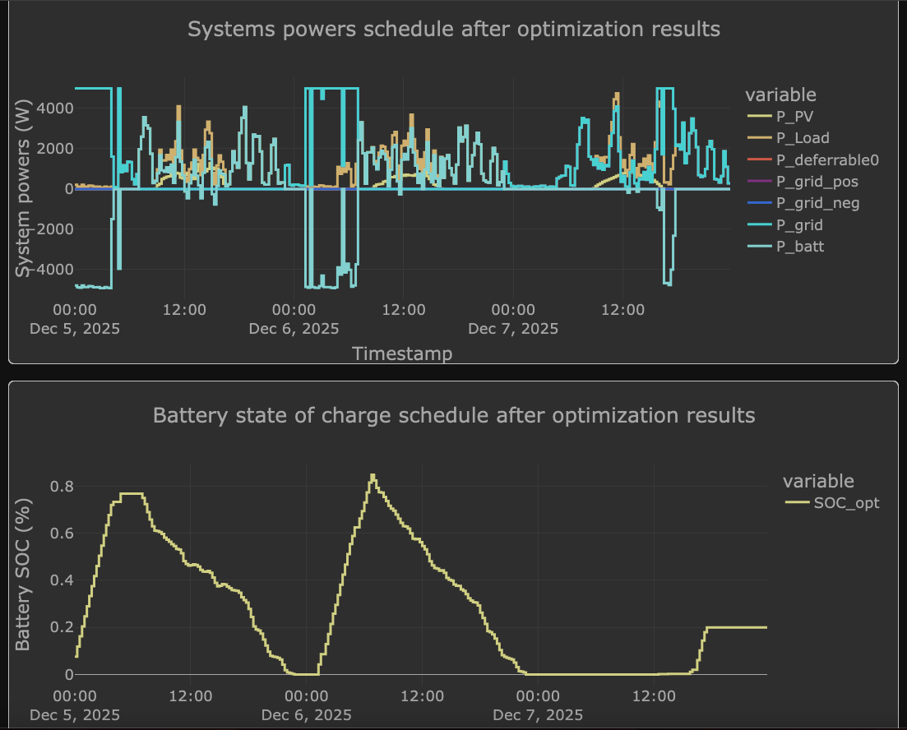Toggle the P_Load legend entry

(789, 137)
